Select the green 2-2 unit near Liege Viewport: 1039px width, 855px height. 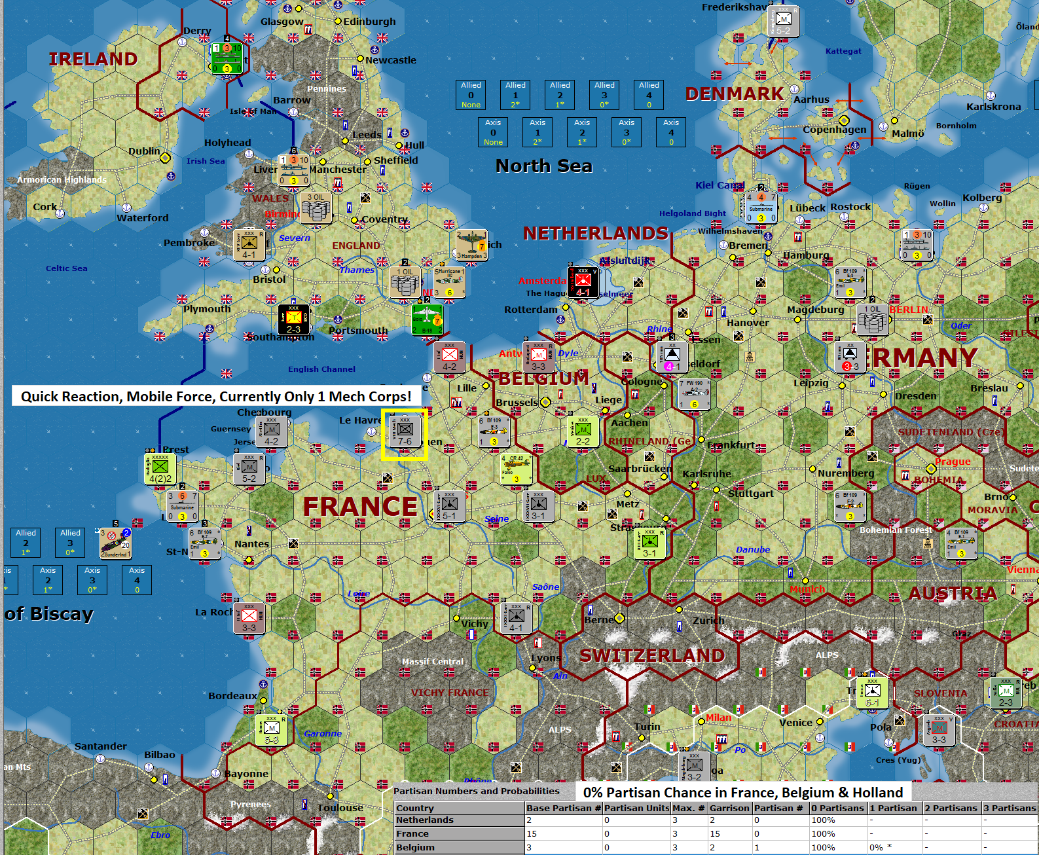click(583, 432)
